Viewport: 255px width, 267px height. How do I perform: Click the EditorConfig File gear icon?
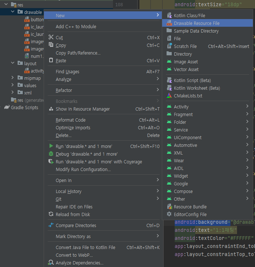click(169, 214)
